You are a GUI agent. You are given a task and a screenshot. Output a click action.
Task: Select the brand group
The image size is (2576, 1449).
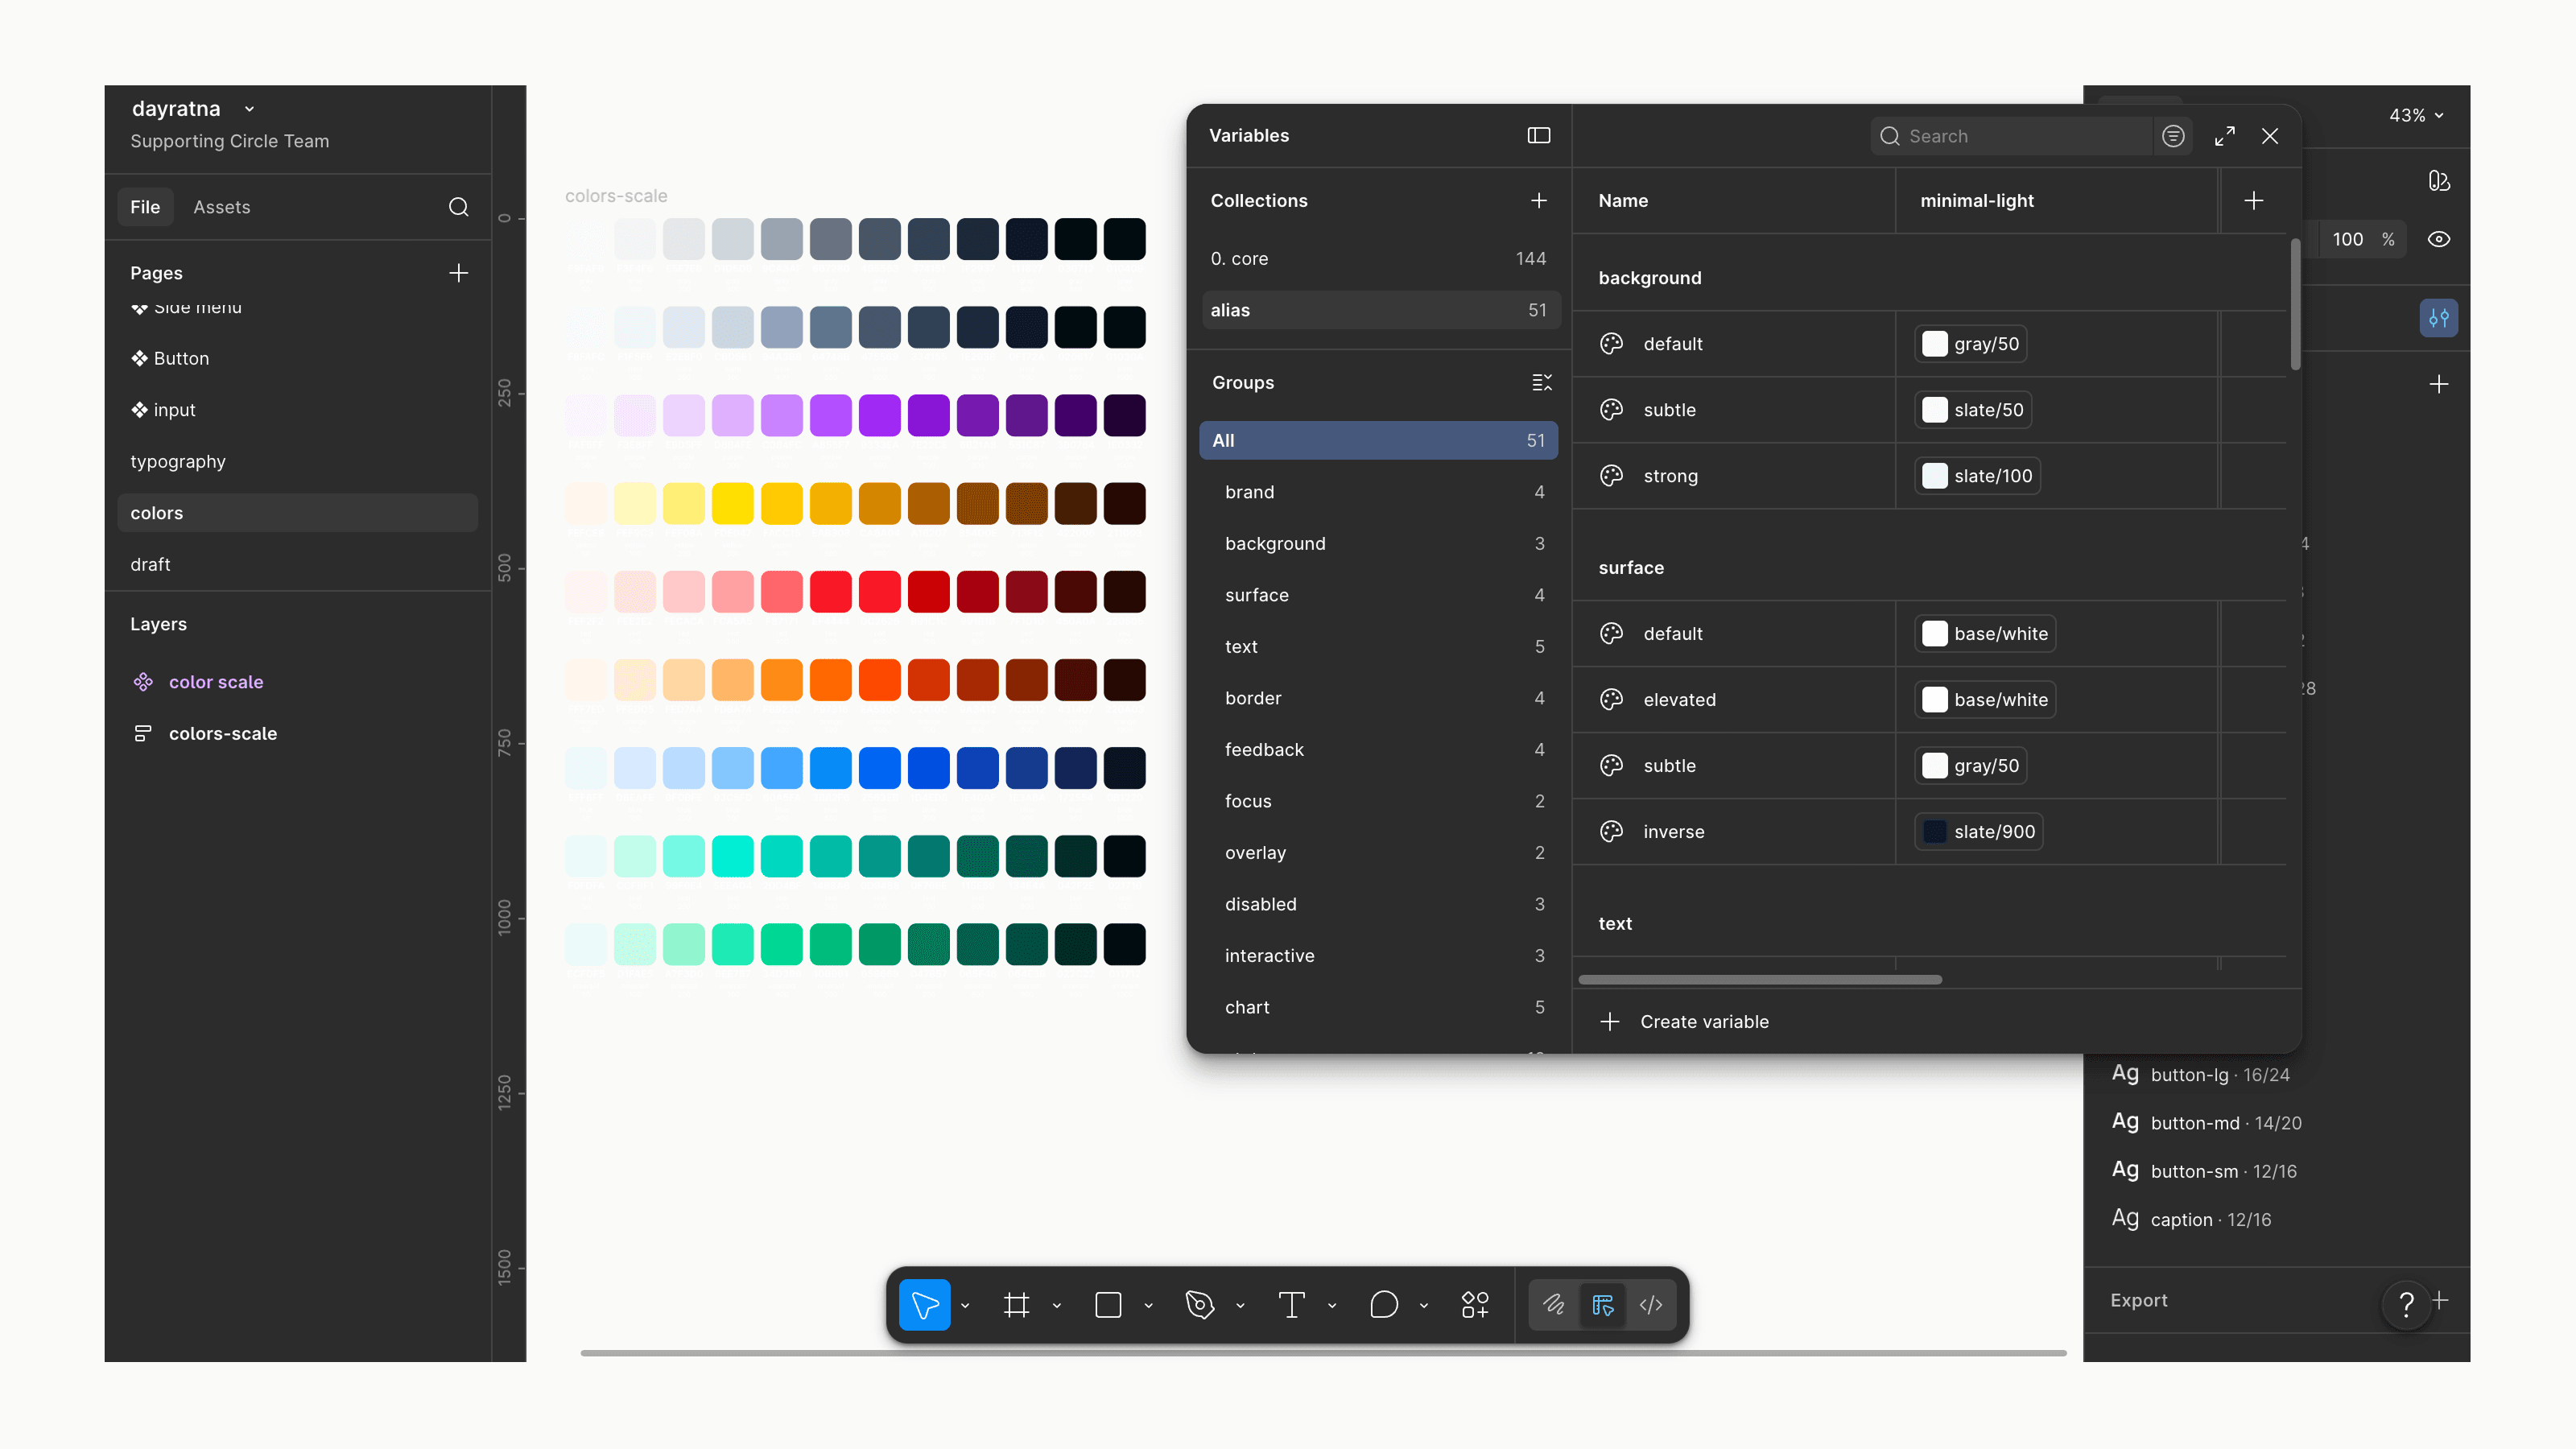point(1378,492)
